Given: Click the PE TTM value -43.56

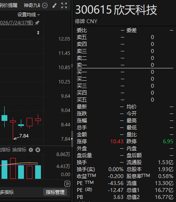Looking at the screenshot, I should click(116, 183).
